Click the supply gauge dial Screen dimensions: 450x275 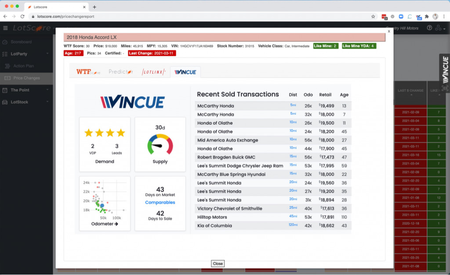point(160,144)
